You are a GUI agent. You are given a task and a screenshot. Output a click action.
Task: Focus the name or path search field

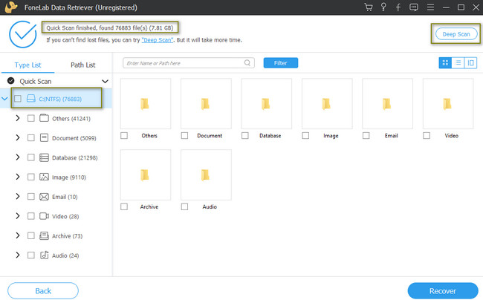tap(189, 63)
